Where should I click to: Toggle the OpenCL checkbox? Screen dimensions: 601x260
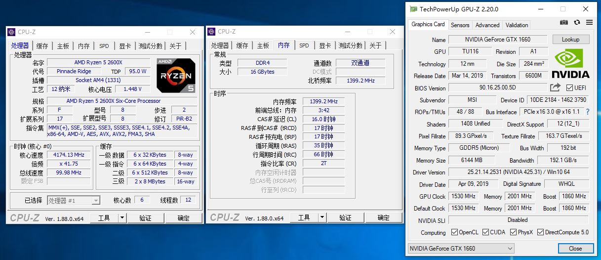click(454, 232)
